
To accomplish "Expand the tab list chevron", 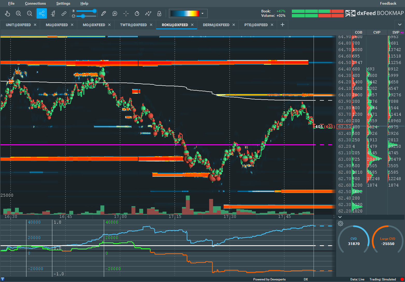I will (400, 25).
